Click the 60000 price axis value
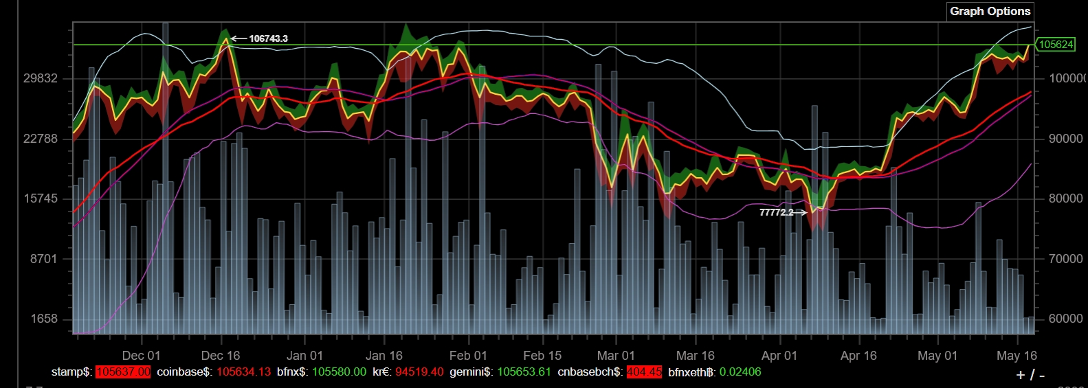The width and height of the screenshot is (1088, 388). click(x=1065, y=319)
